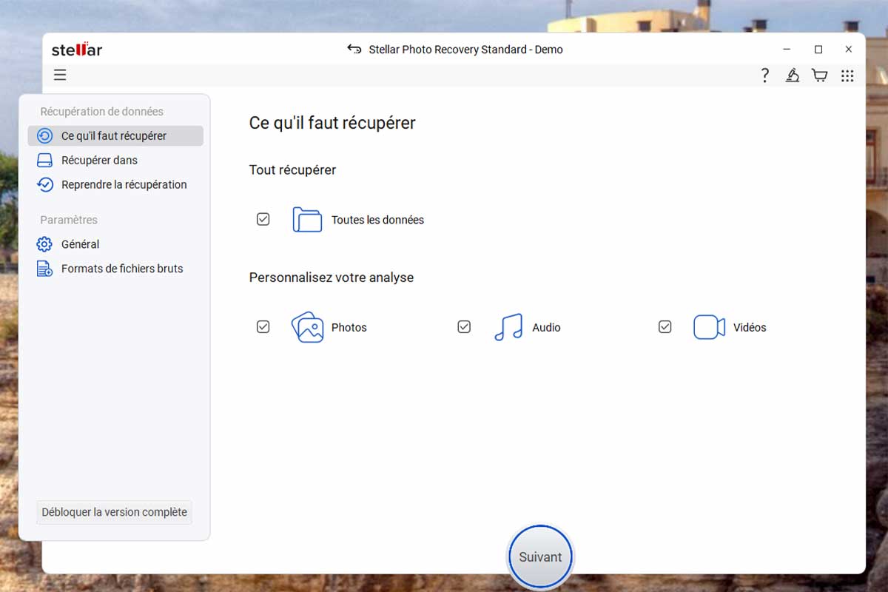Open the hamburger menu icon
This screenshot has width=888, height=592.
pos(60,75)
